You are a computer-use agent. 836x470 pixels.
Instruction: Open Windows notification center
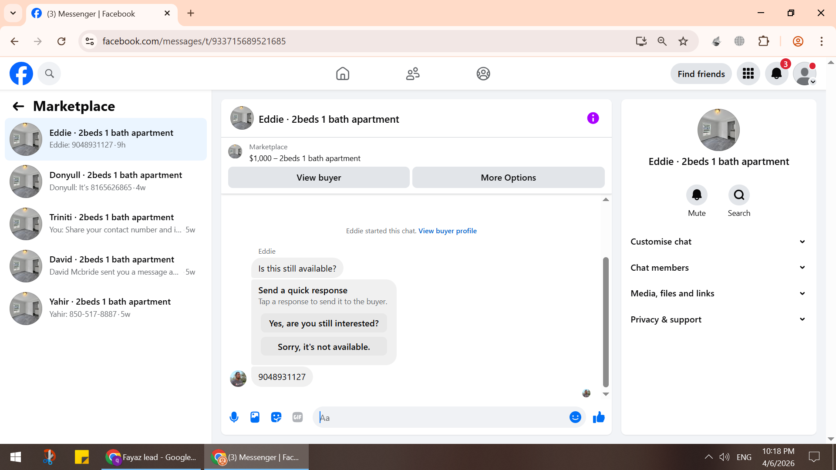[x=814, y=457]
